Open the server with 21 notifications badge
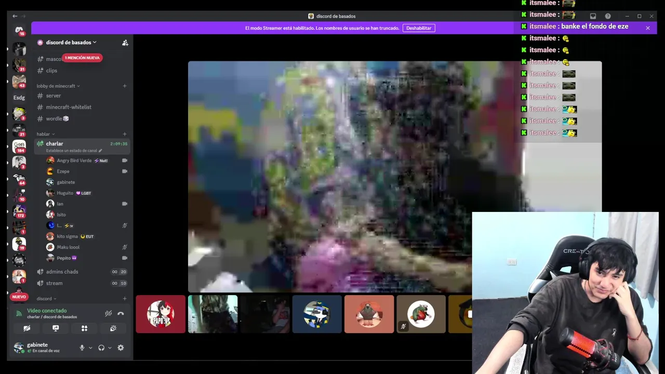665x374 pixels. [x=19, y=130]
